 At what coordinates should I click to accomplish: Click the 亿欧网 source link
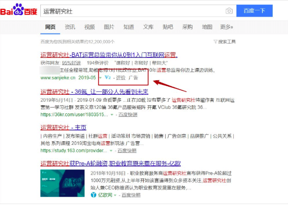(105, 195)
